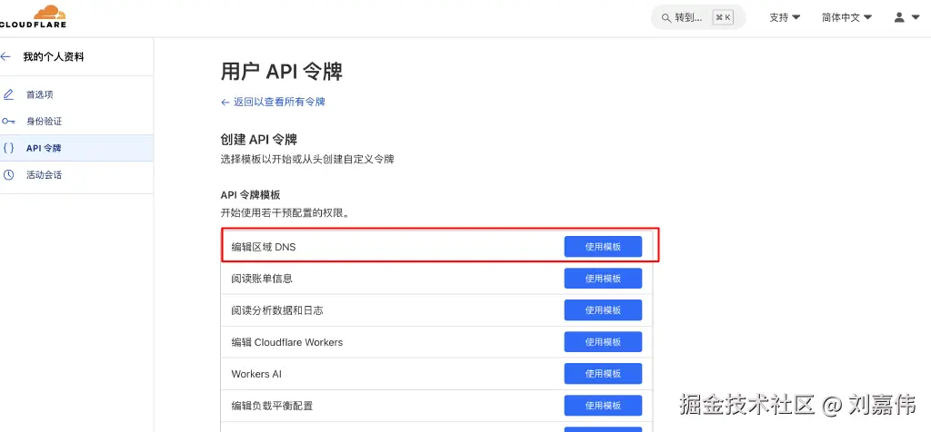Image resolution: width=931 pixels, height=432 pixels.
Task: Open the 身份验证 sidebar item
Action: coord(76,121)
